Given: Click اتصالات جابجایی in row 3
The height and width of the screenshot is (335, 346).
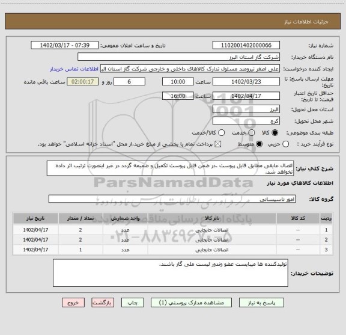Looking at the screenshot, I should pyautogui.click(x=212, y=250).
